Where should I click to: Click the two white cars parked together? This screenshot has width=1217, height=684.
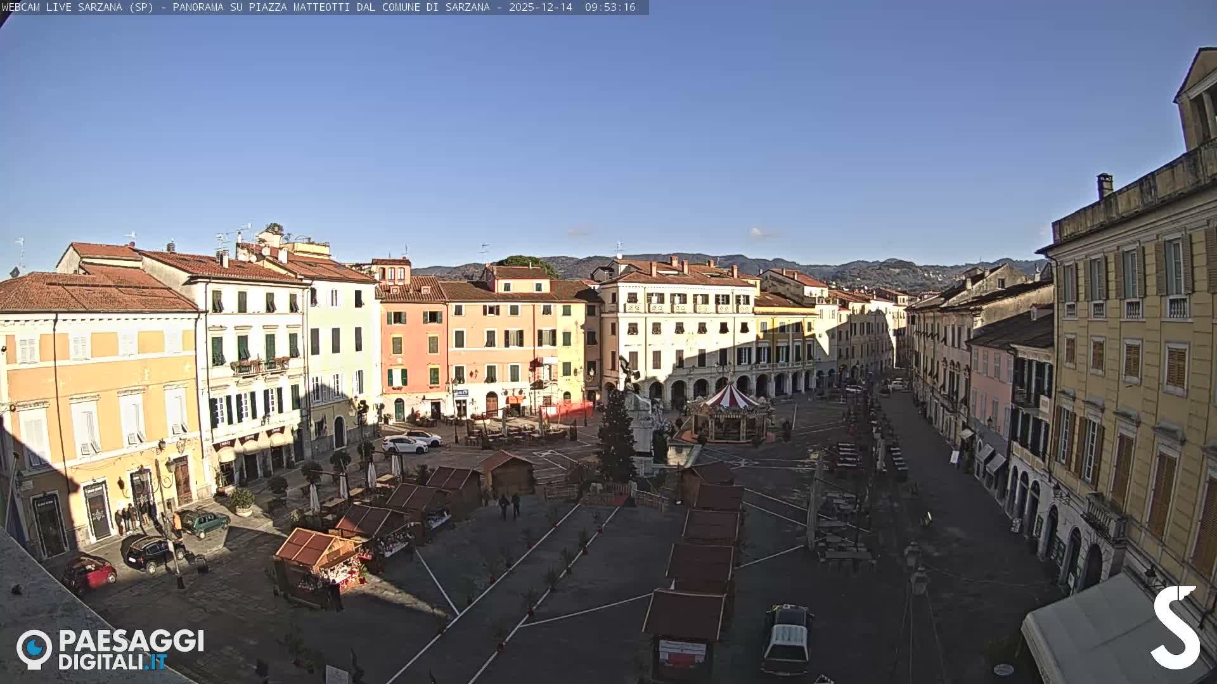coord(412,441)
